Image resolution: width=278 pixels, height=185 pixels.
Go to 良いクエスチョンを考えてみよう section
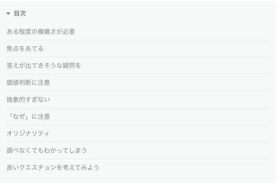[53, 168]
